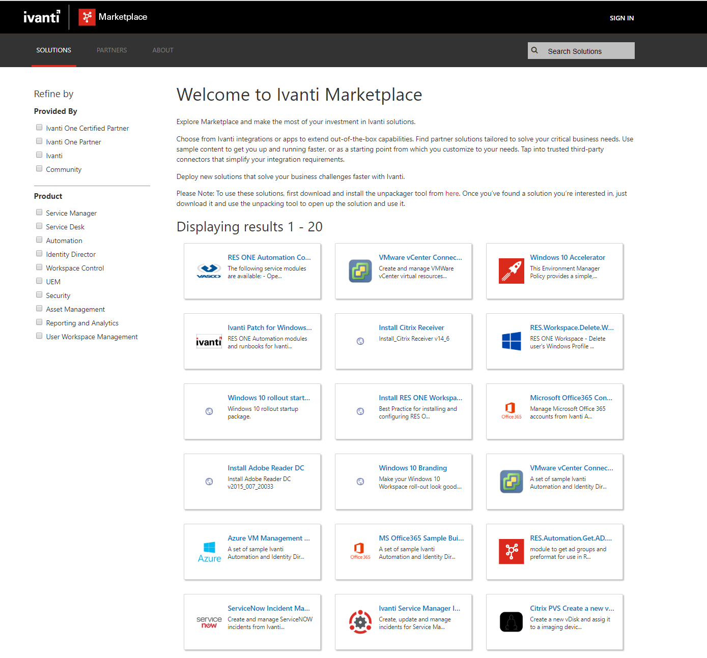Click black icon on Citrix PVS card

pos(511,622)
